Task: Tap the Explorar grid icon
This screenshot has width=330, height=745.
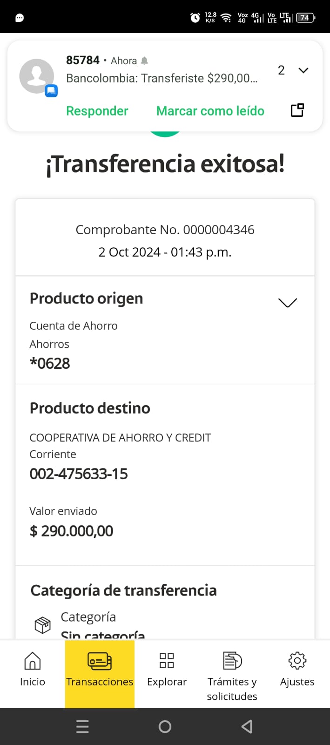Action: click(x=167, y=660)
